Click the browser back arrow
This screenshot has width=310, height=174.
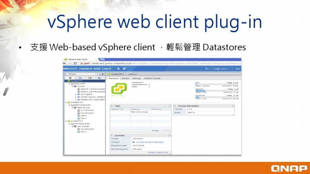pyautogui.click(x=65, y=63)
